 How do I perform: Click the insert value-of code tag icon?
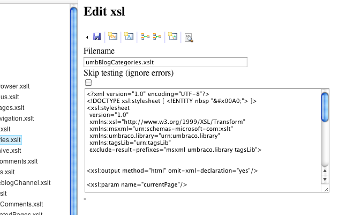coord(112,36)
